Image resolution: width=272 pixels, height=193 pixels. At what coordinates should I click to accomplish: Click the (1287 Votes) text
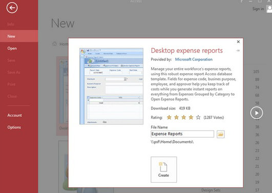click(214, 117)
